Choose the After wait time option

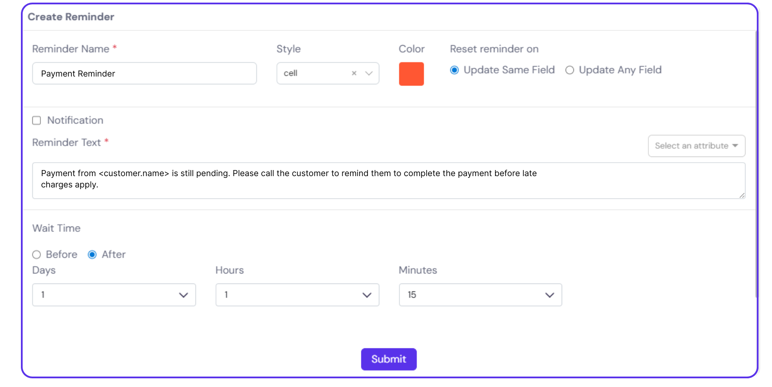pos(92,255)
